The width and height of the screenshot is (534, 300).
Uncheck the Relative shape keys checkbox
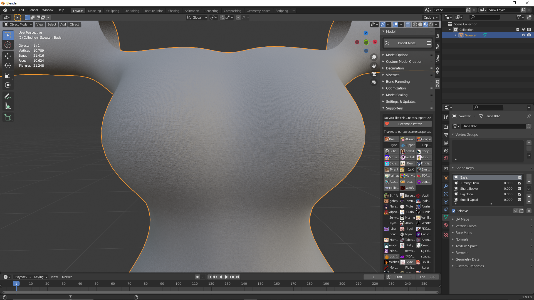tap(454, 211)
